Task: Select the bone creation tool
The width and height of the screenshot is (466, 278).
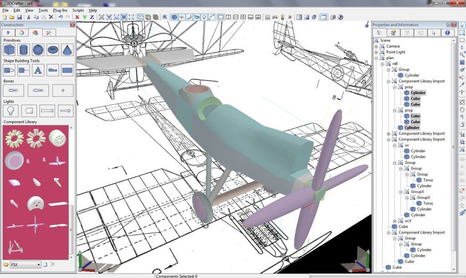Action: pyautogui.click(x=13, y=90)
